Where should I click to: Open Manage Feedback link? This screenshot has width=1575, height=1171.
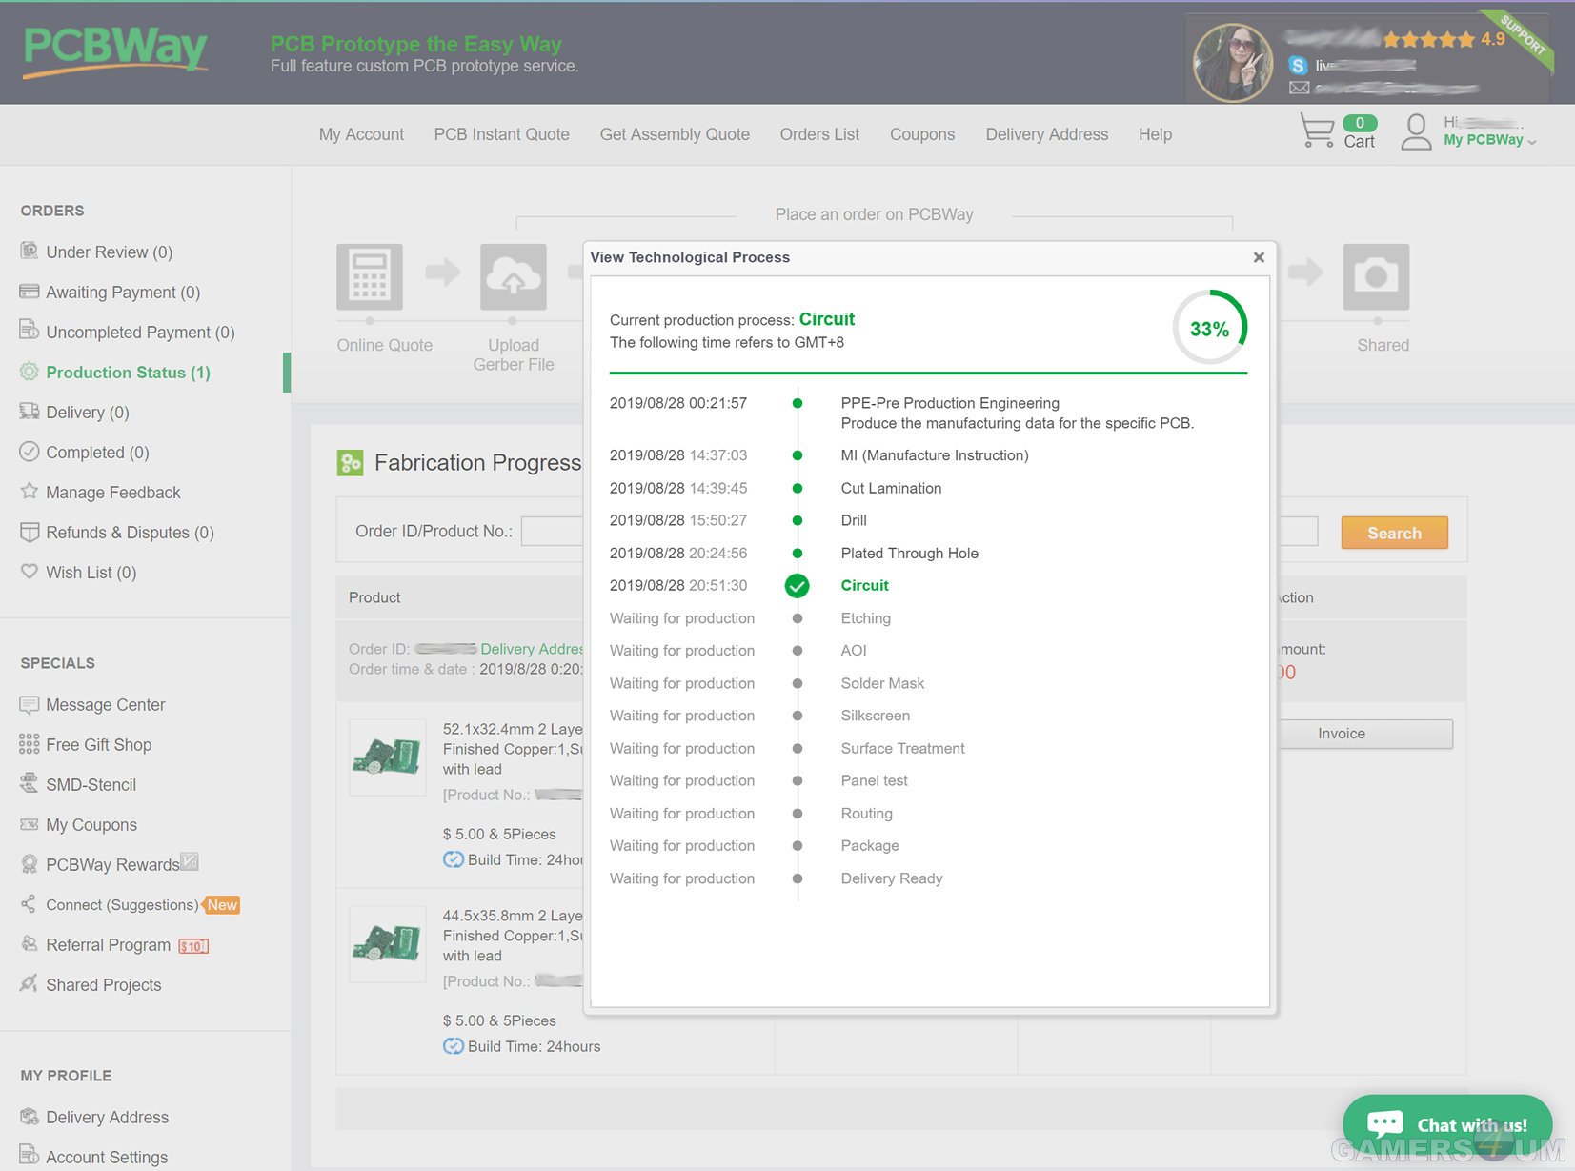(113, 493)
